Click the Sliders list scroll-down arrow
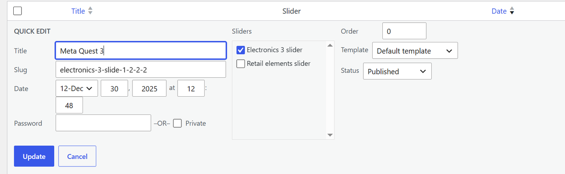Viewport: 565px width, 174px height. coord(330,135)
